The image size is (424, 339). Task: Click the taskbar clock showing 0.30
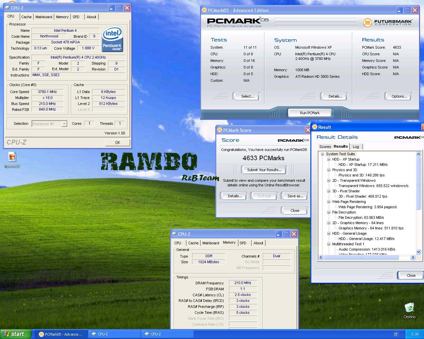414,334
